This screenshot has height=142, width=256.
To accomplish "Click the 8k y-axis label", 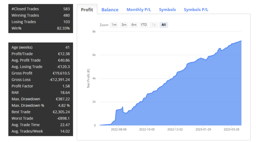I will 94,32.
